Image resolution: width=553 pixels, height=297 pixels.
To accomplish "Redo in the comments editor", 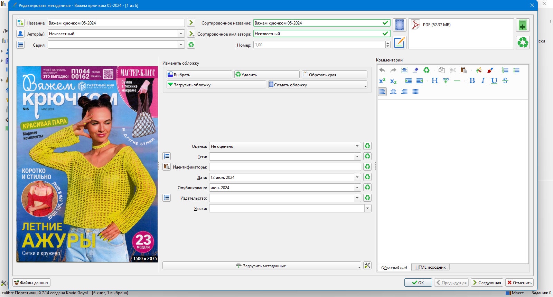I will click(393, 70).
